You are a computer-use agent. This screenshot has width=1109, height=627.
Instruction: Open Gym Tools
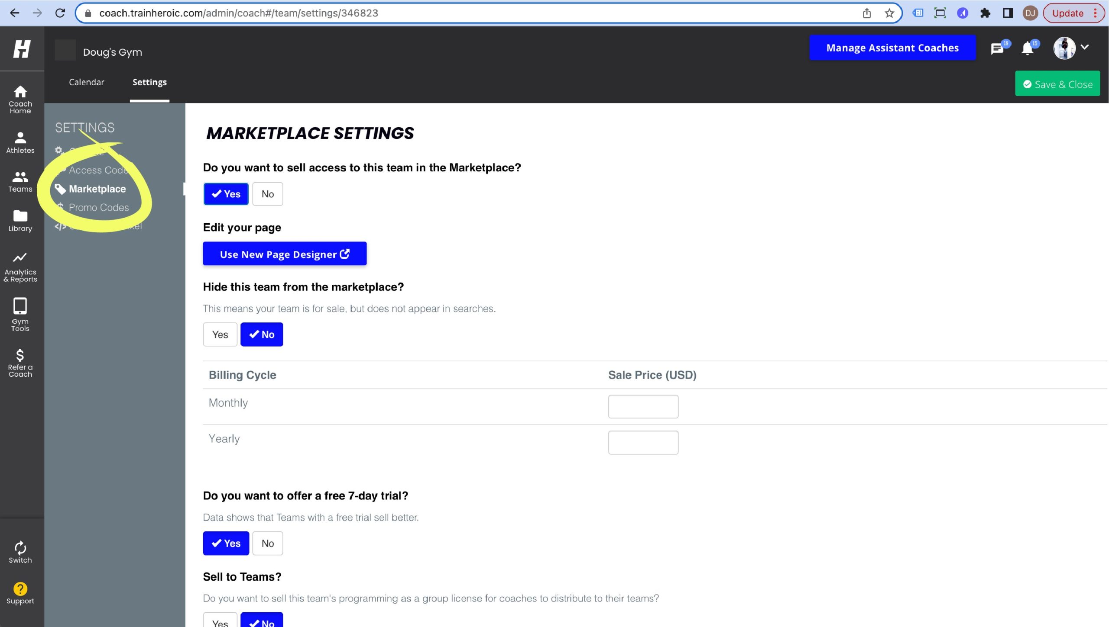[20, 315]
